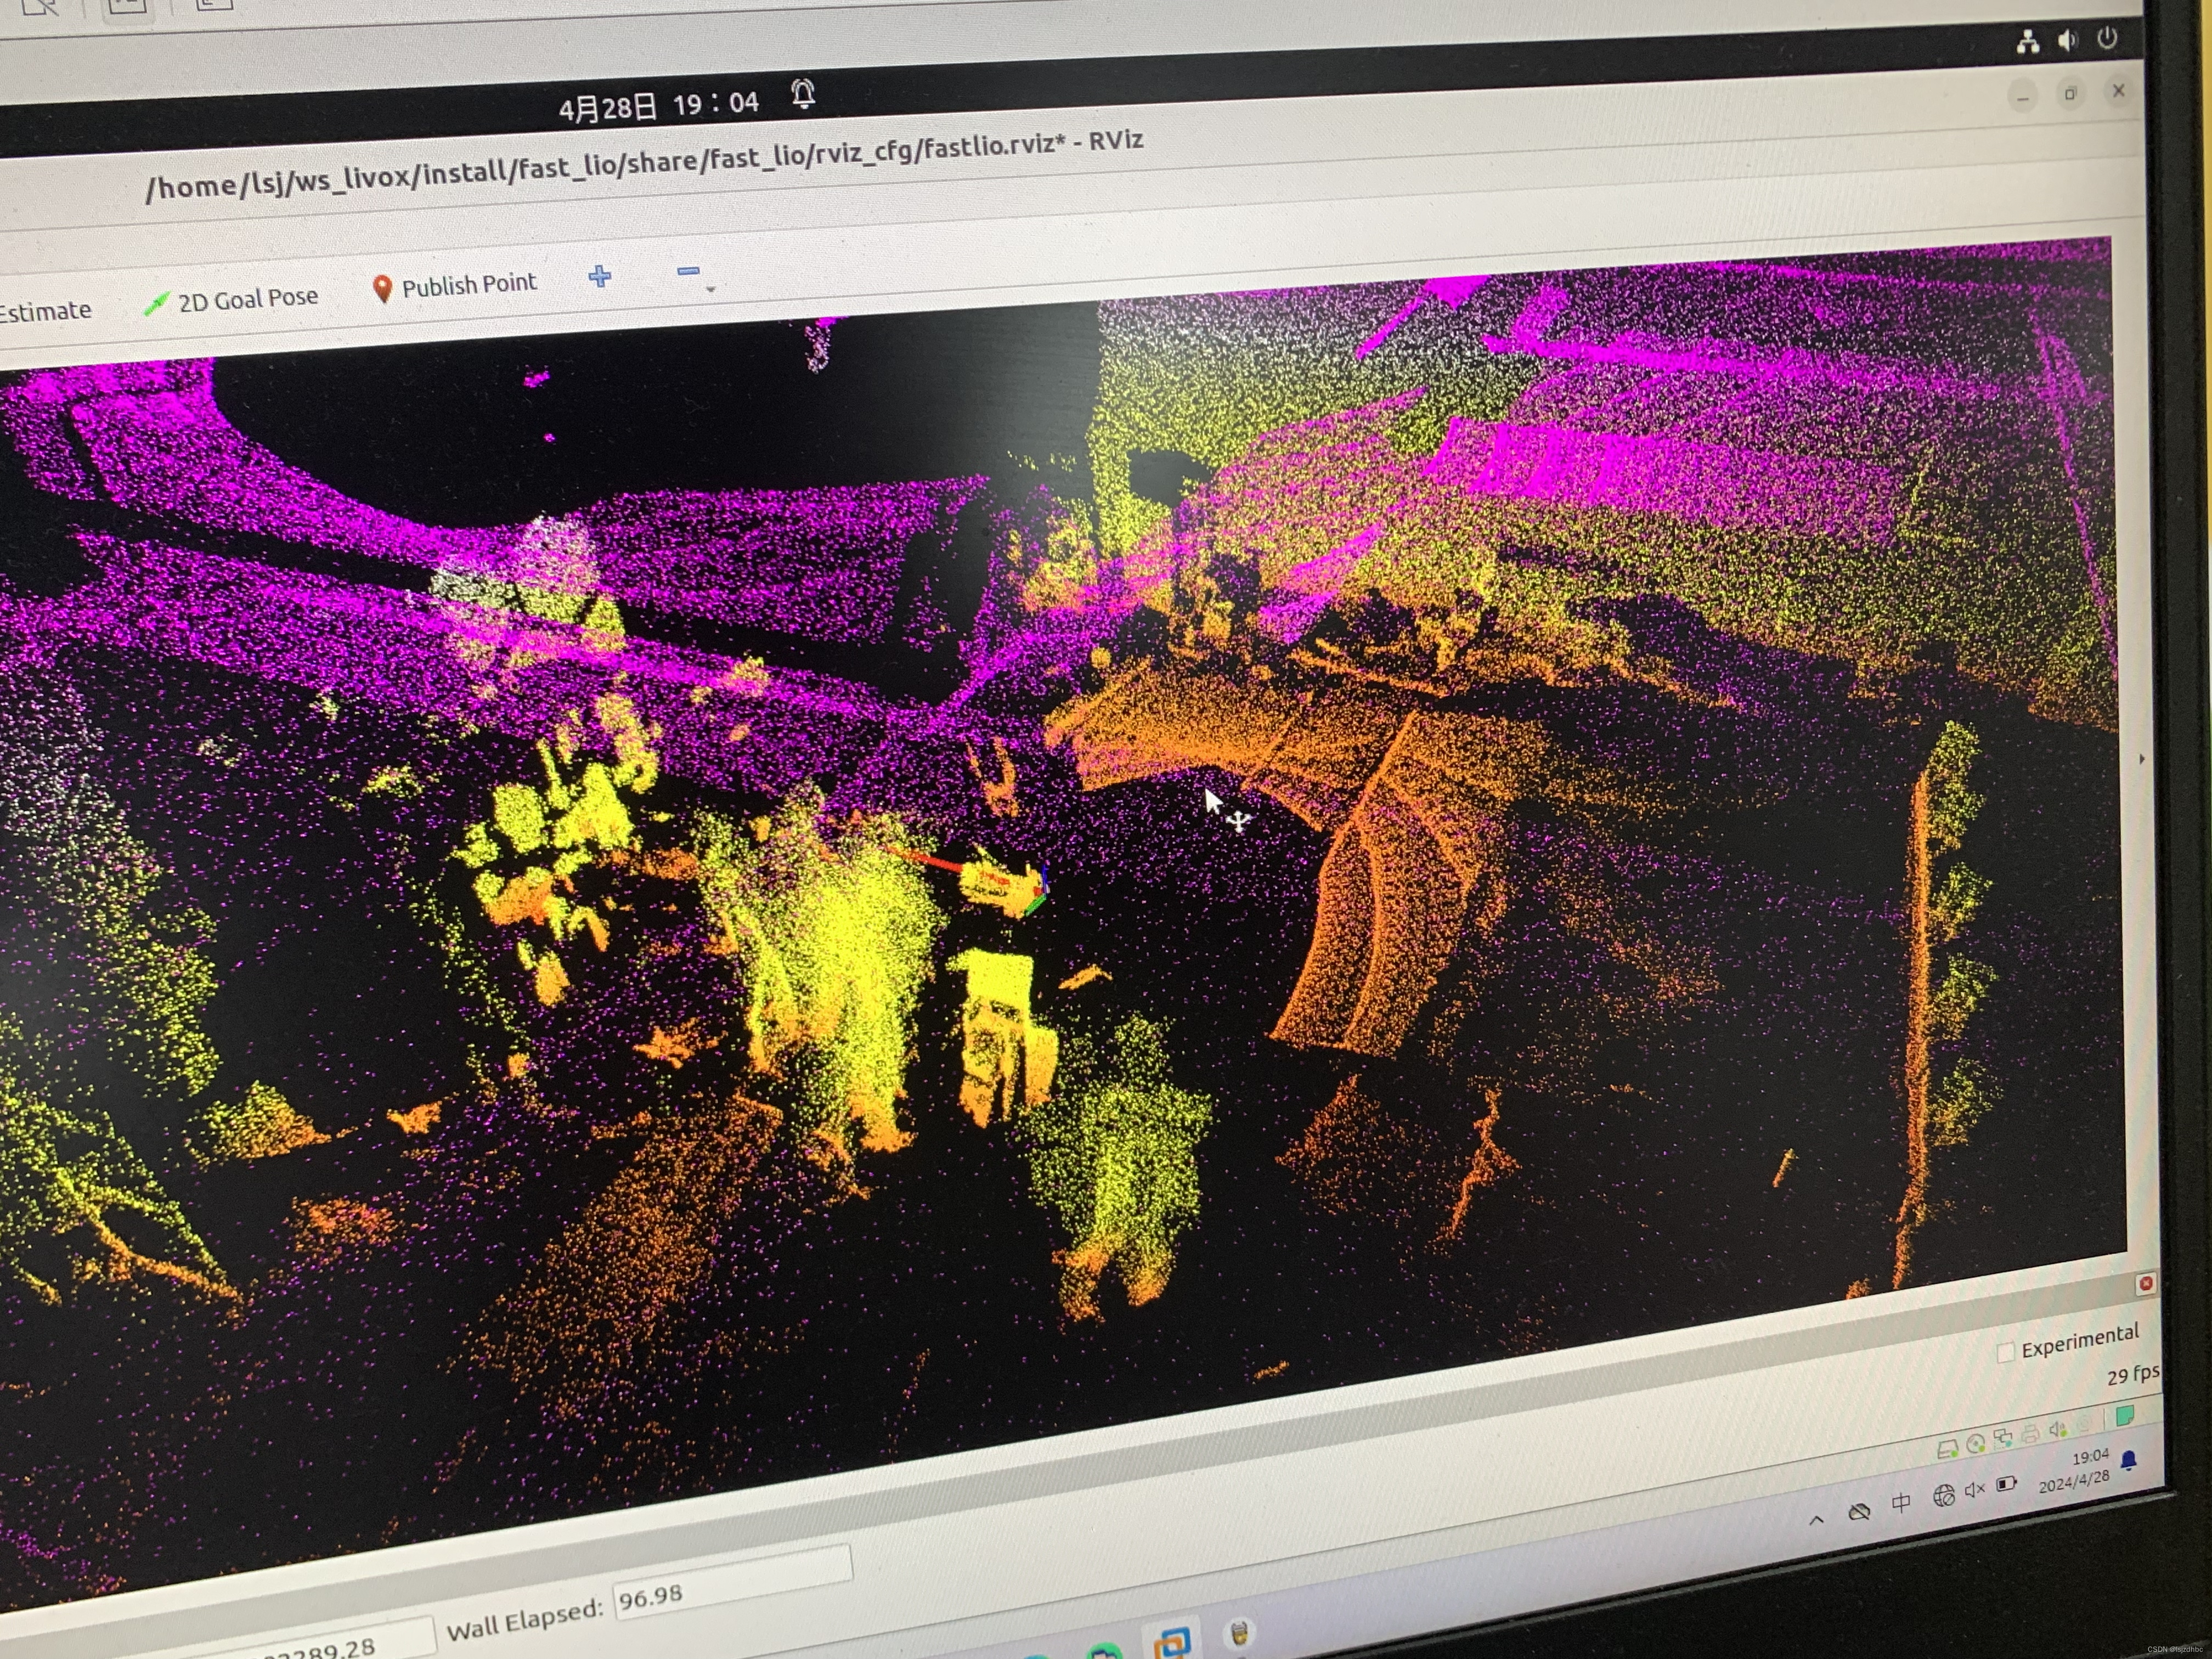Click the hard disk status icon in VM bar
This screenshot has width=2212, height=1659.
click(1947, 1448)
